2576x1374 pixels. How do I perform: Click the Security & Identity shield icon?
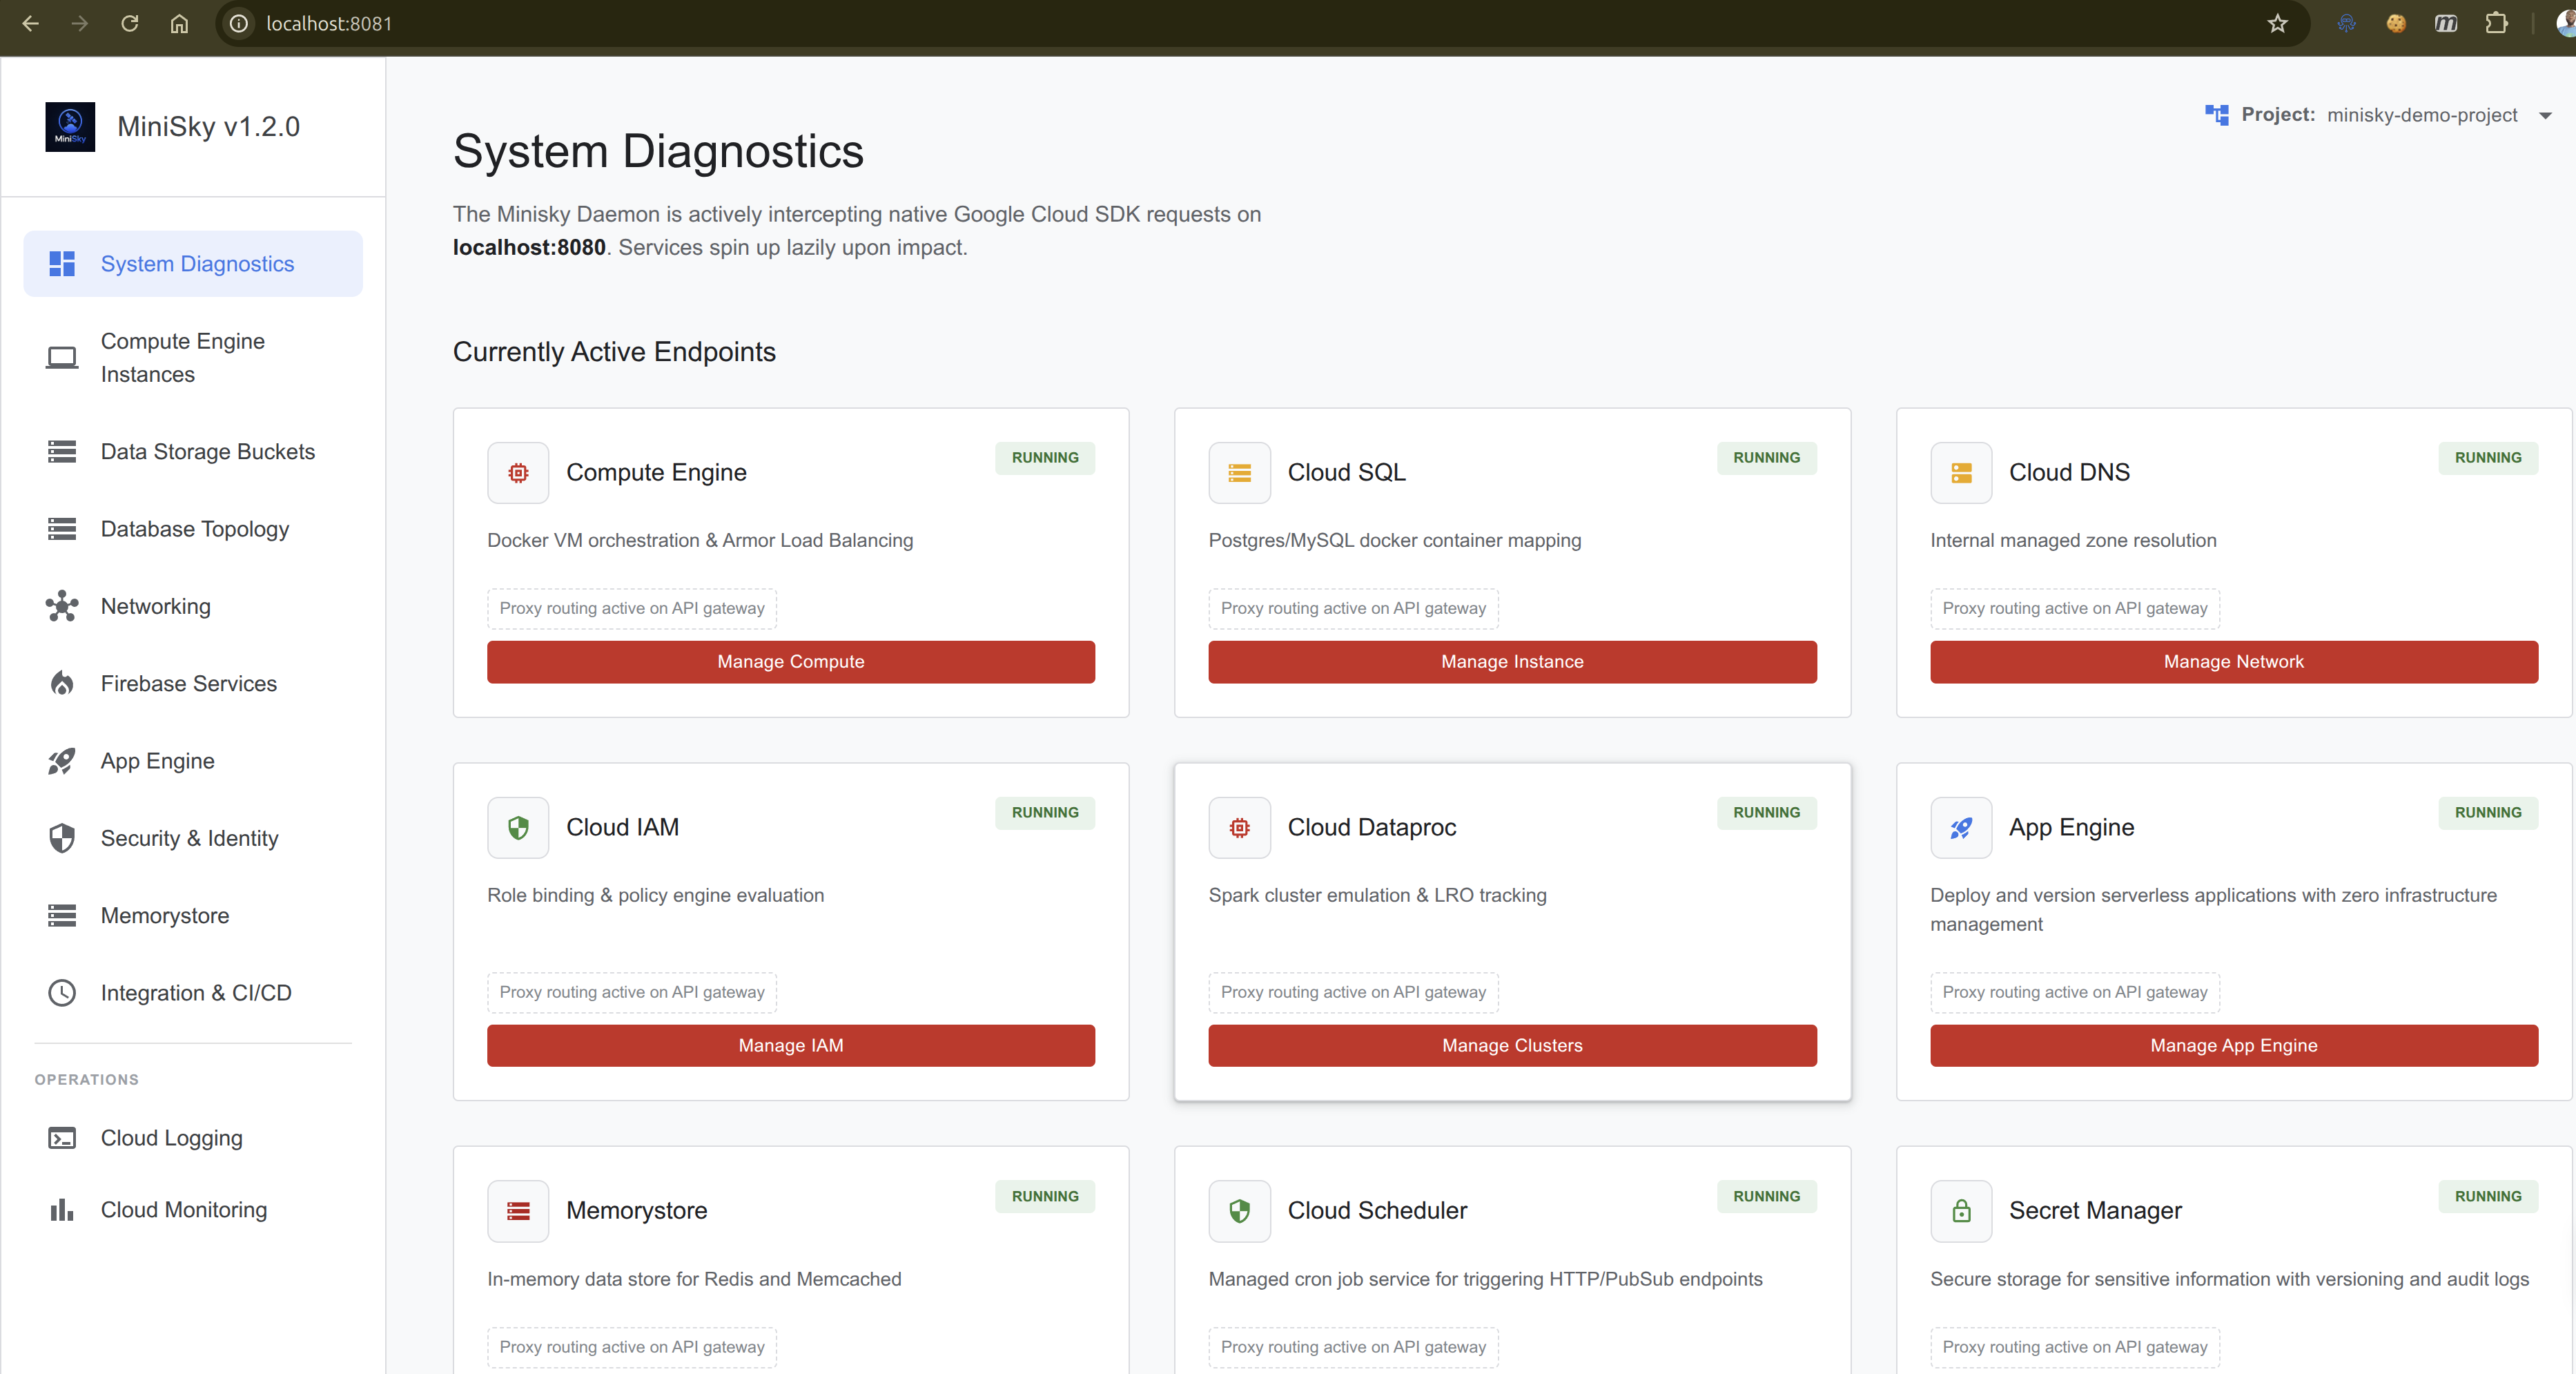click(62, 838)
